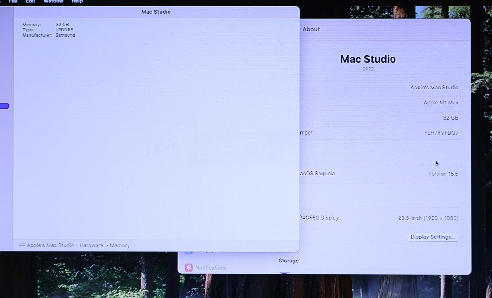Screen dimensions: 492x298
Task: Click the Apple M1 Max chip value
Action: [x=441, y=103]
